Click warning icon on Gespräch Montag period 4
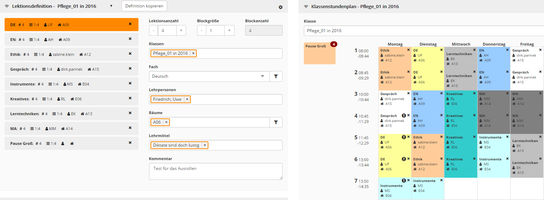 (x=404, y=116)
